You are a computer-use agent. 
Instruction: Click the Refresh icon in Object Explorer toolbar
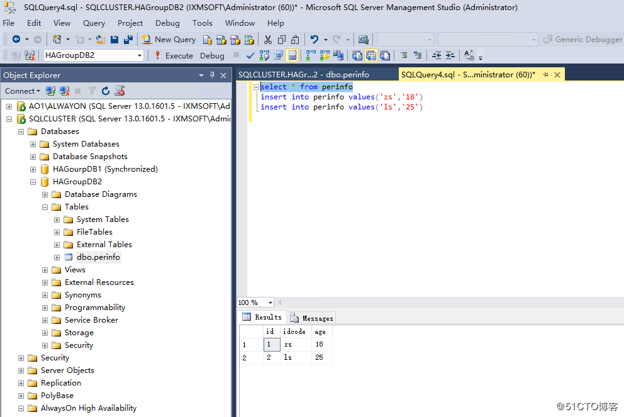(106, 91)
